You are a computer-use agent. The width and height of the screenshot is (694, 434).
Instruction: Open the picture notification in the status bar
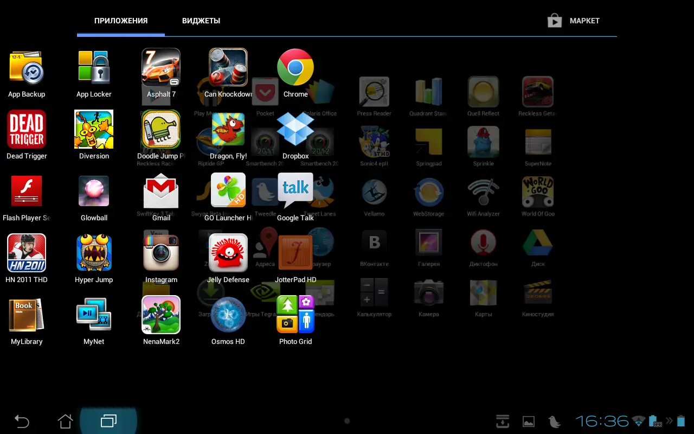tap(529, 421)
